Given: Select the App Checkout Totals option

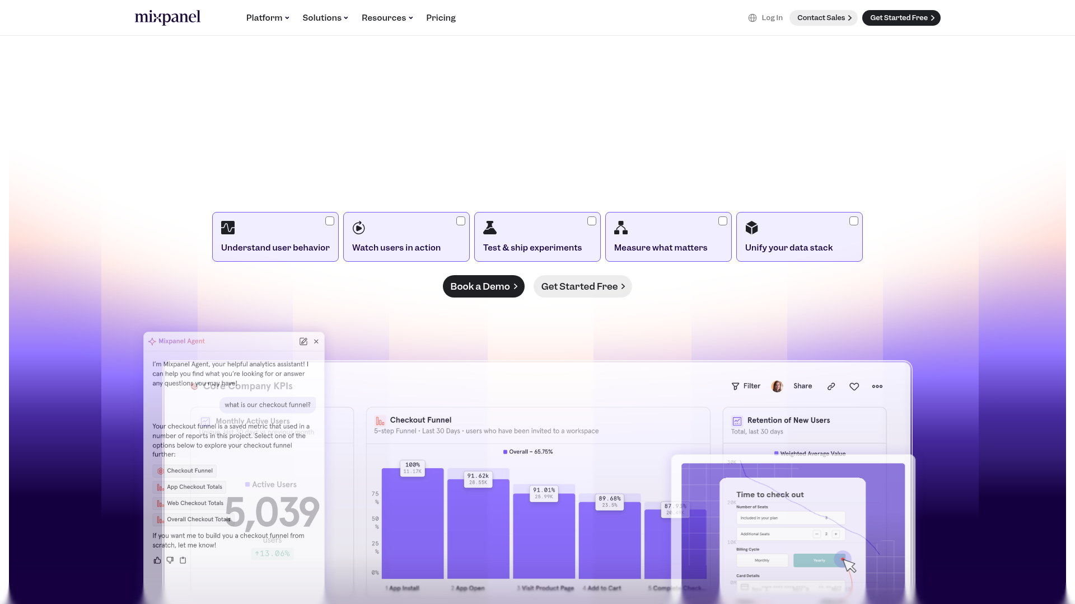Looking at the screenshot, I should point(189,487).
